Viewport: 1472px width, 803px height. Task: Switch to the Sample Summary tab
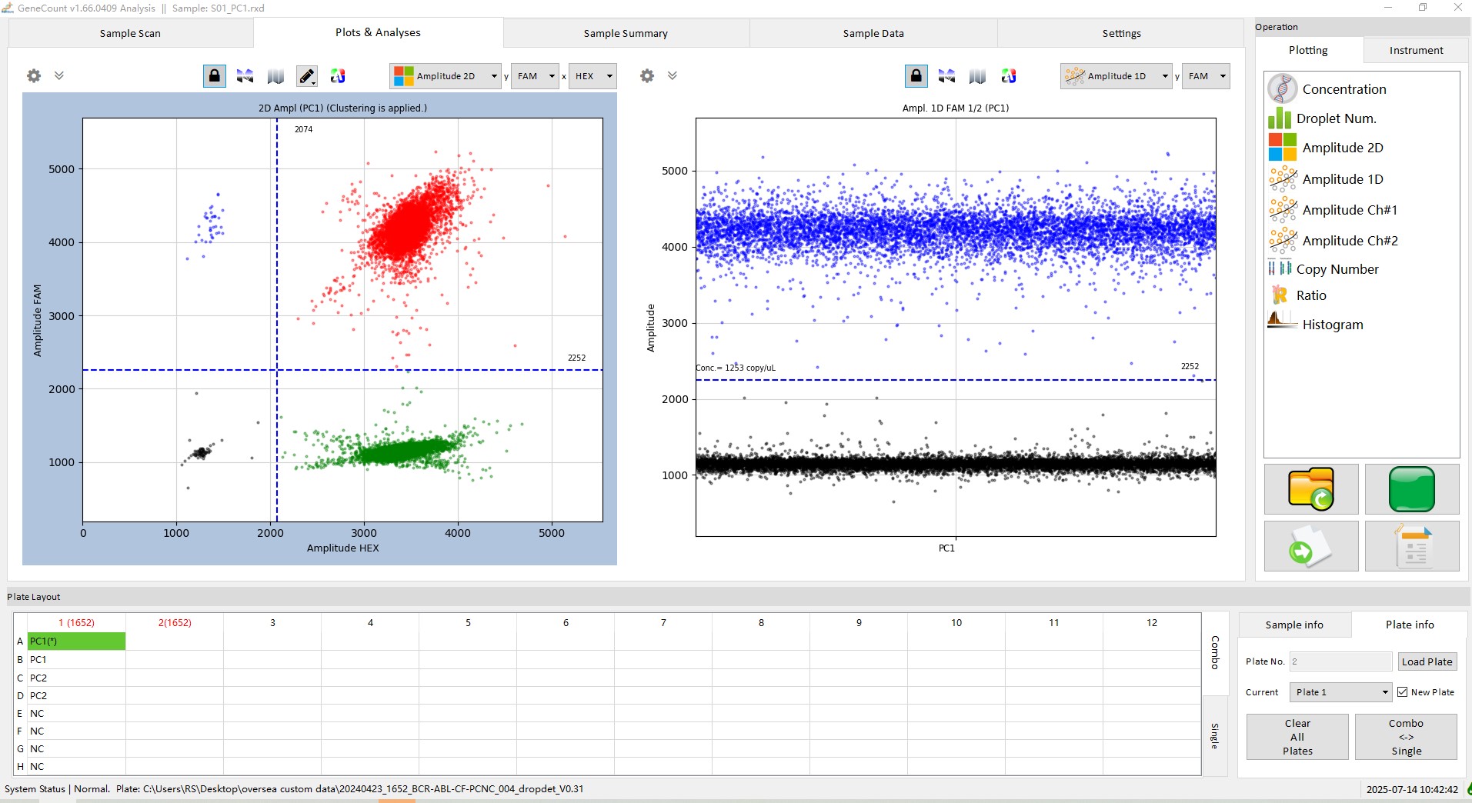(x=626, y=33)
